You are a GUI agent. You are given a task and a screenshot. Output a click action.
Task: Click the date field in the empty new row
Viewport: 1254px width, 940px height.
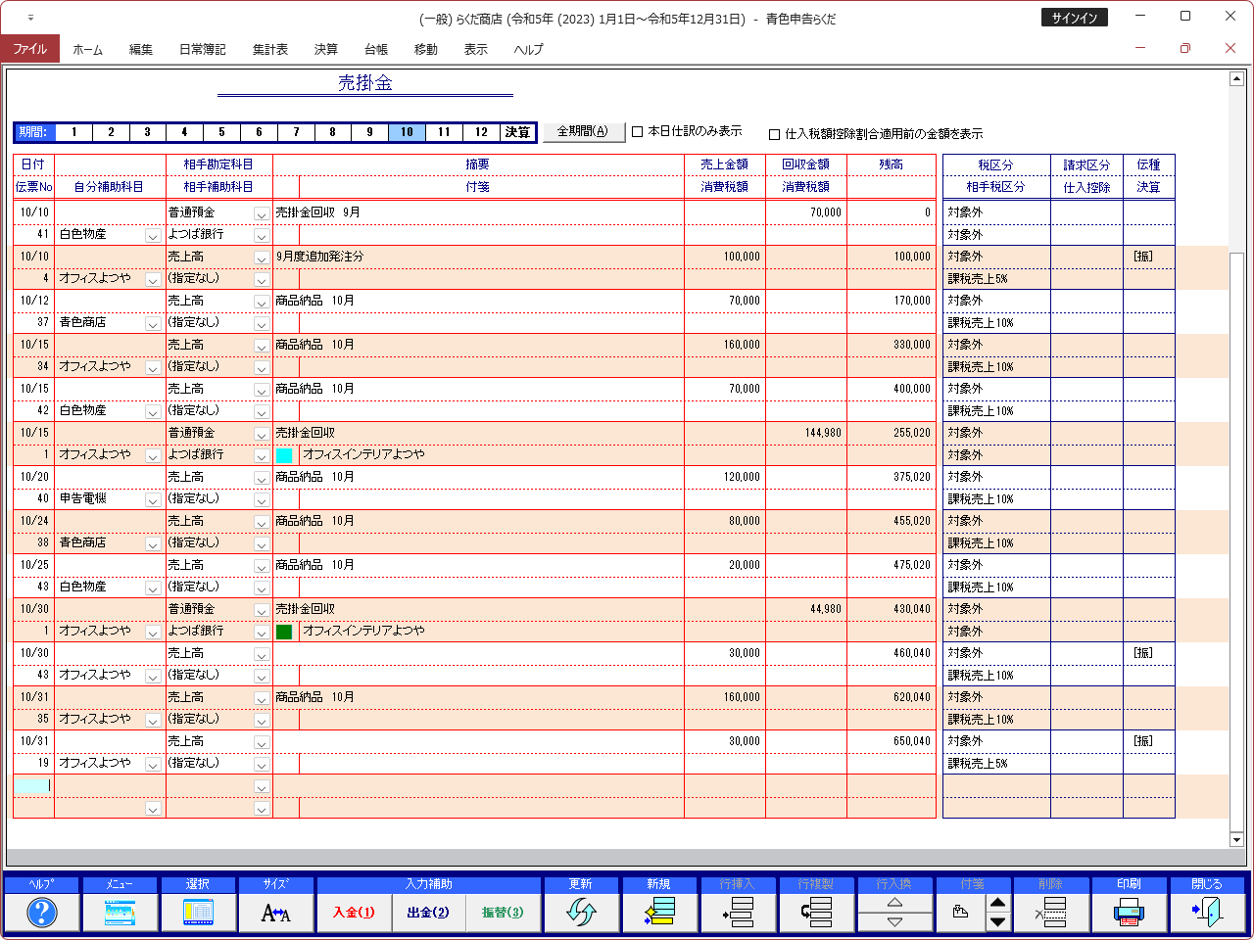pos(33,785)
